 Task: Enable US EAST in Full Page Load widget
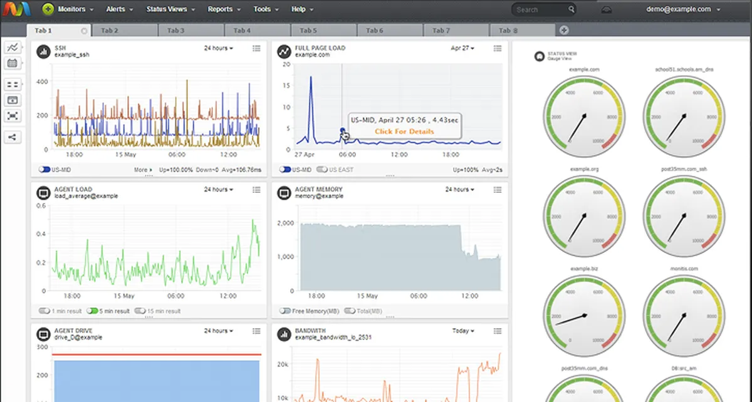click(x=323, y=170)
